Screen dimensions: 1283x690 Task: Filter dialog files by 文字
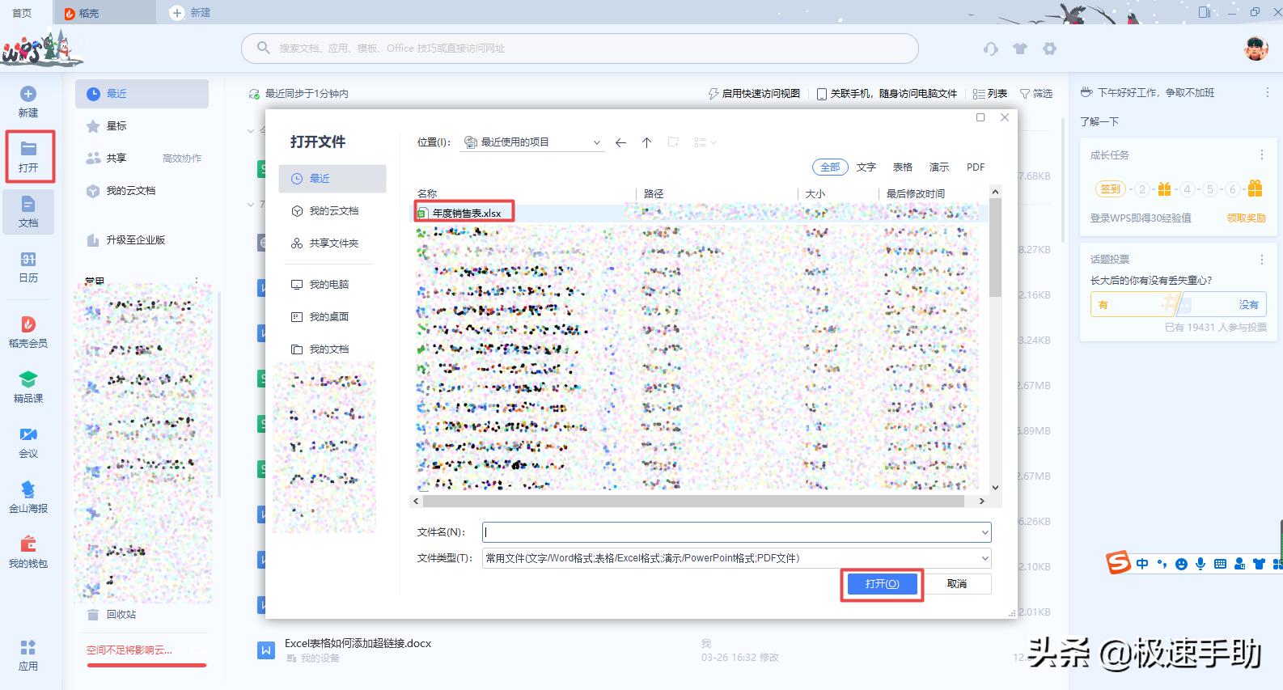point(866,167)
